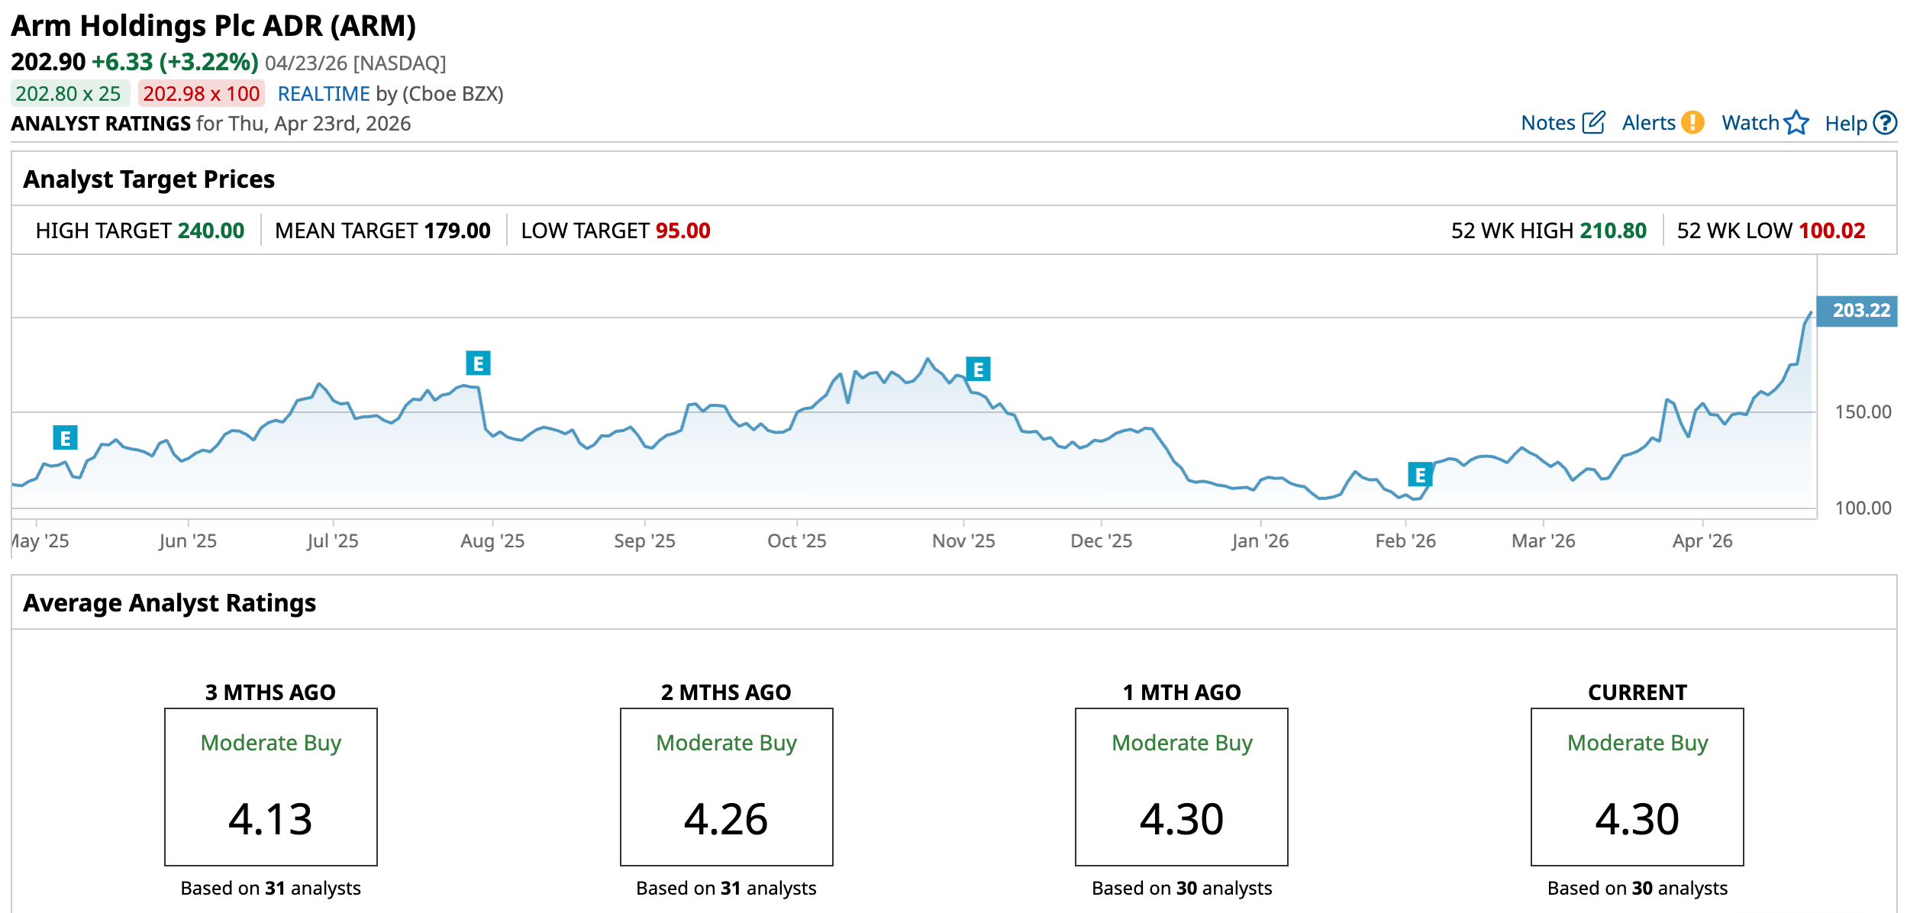Image resolution: width=1907 pixels, height=913 pixels.
Task: Click the red ask 202.98 x 100
Action: [x=202, y=94]
